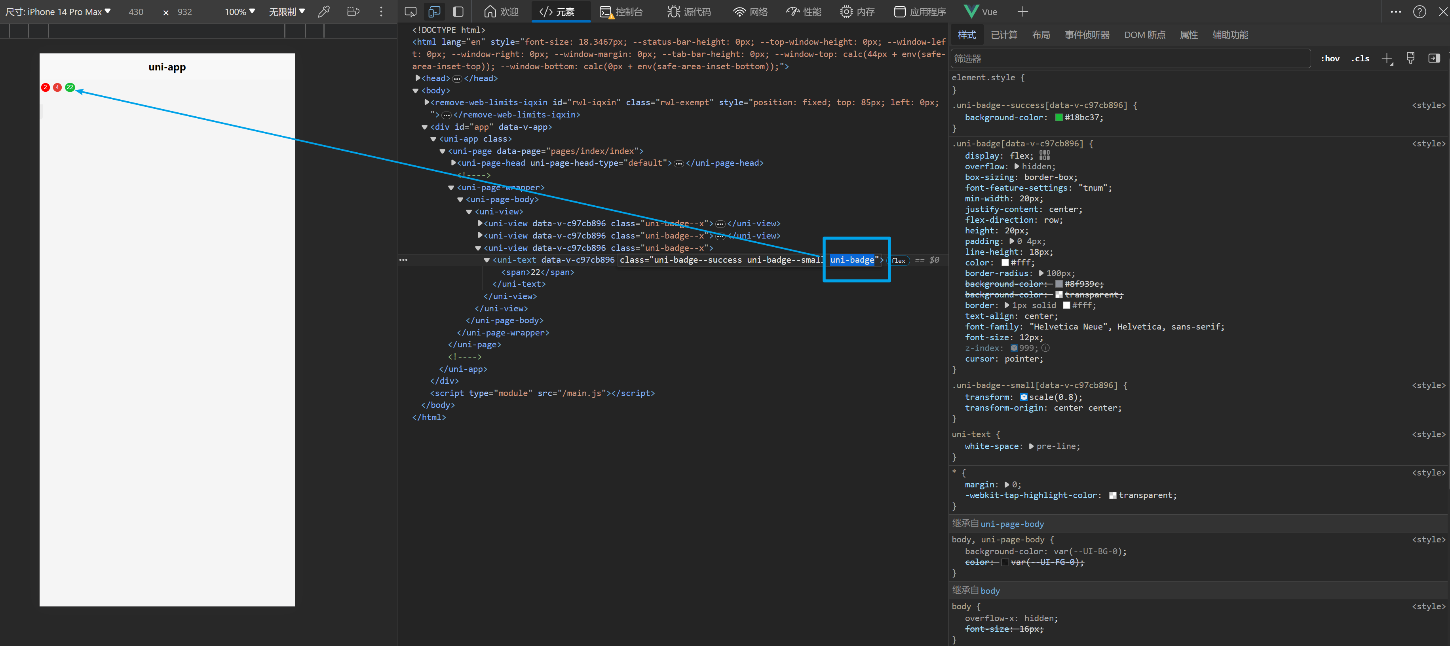
Task: Select the <span>22</span> DOM line
Action: [x=538, y=272]
